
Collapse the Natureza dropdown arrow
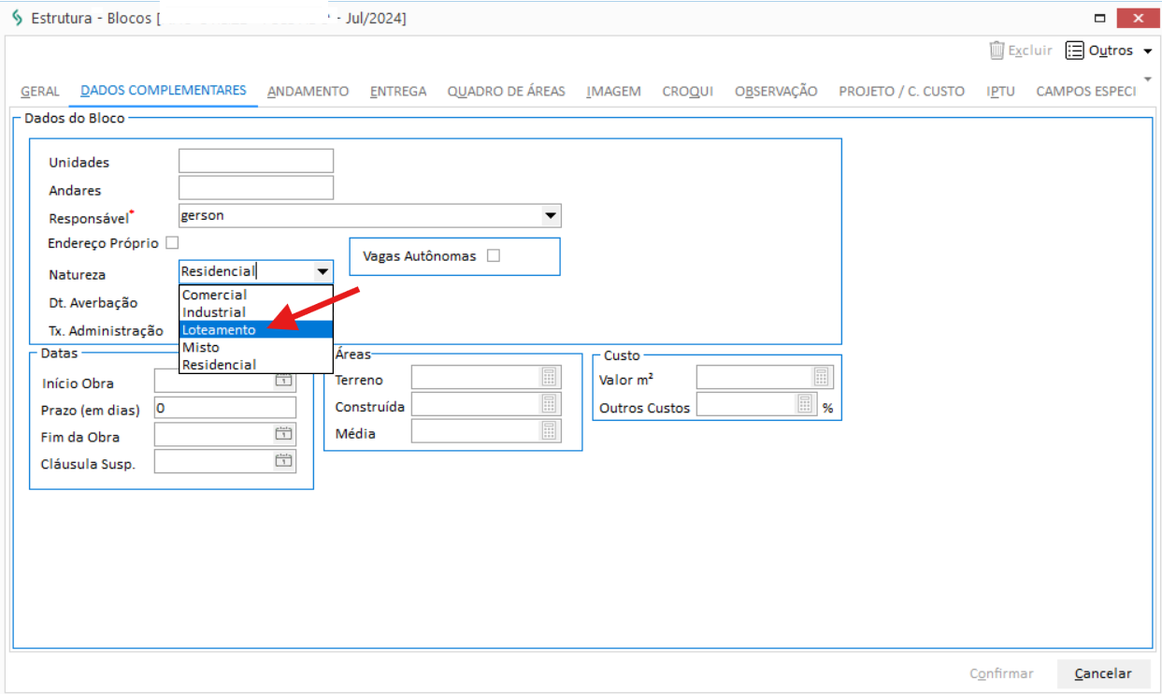tap(322, 271)
